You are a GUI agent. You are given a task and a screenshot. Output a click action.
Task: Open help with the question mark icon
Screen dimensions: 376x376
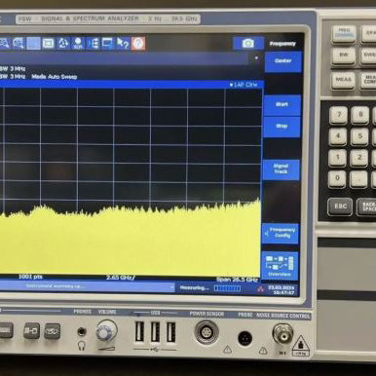click(x=138, y=43)
